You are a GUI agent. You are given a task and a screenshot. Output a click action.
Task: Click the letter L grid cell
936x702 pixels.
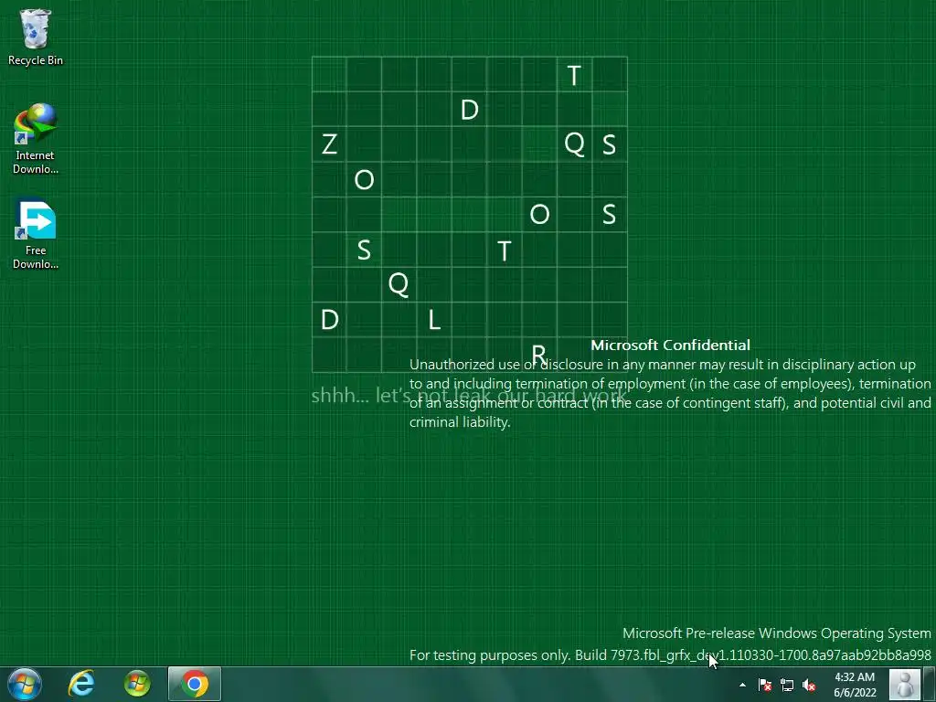pyautogui.click(x=434, y=320)
